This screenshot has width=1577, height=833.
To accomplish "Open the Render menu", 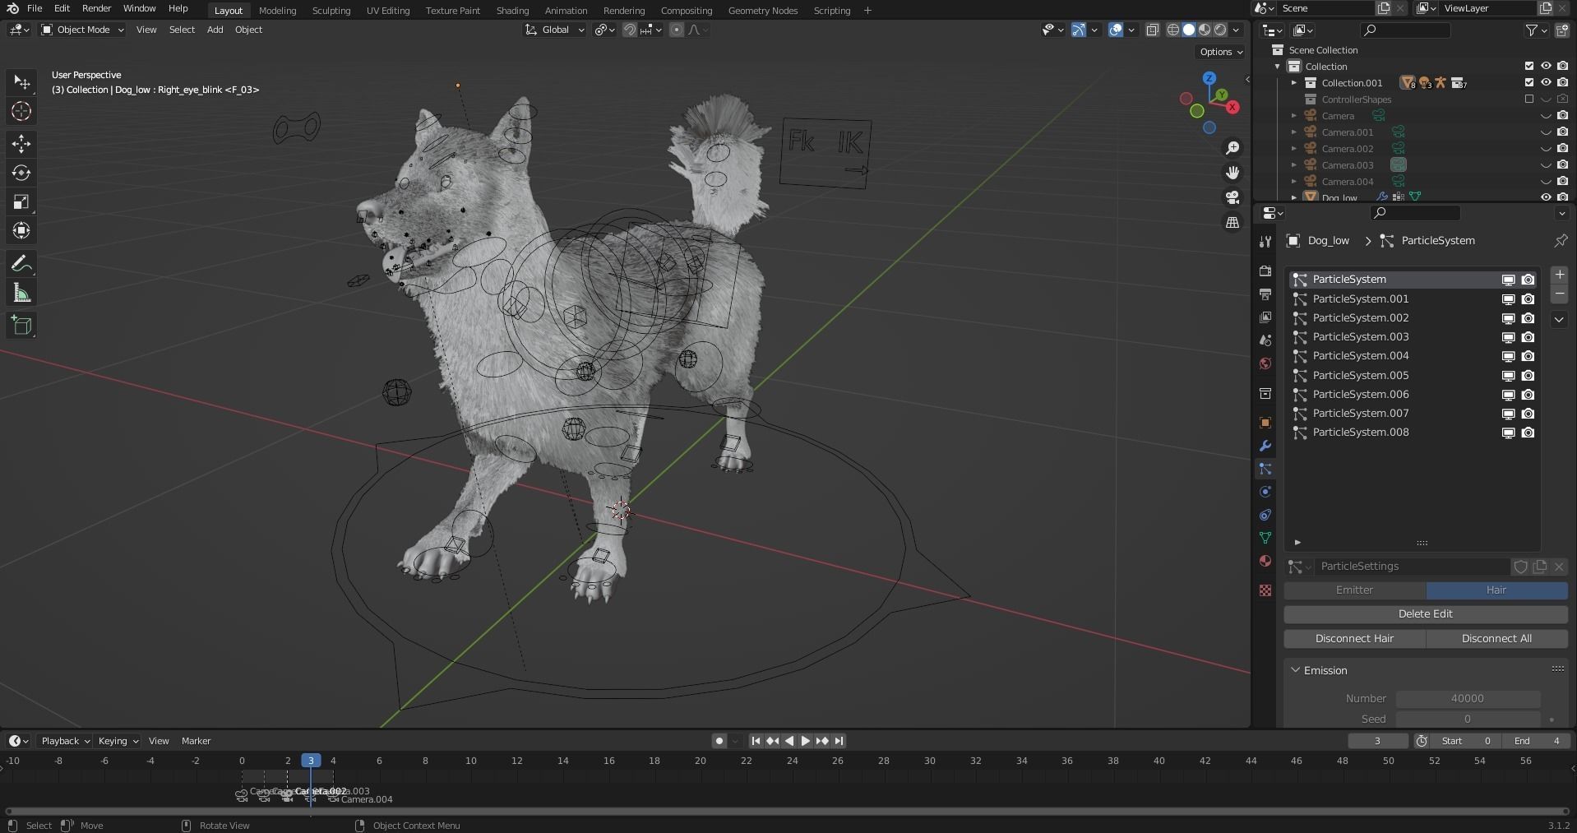I will 96,8.
